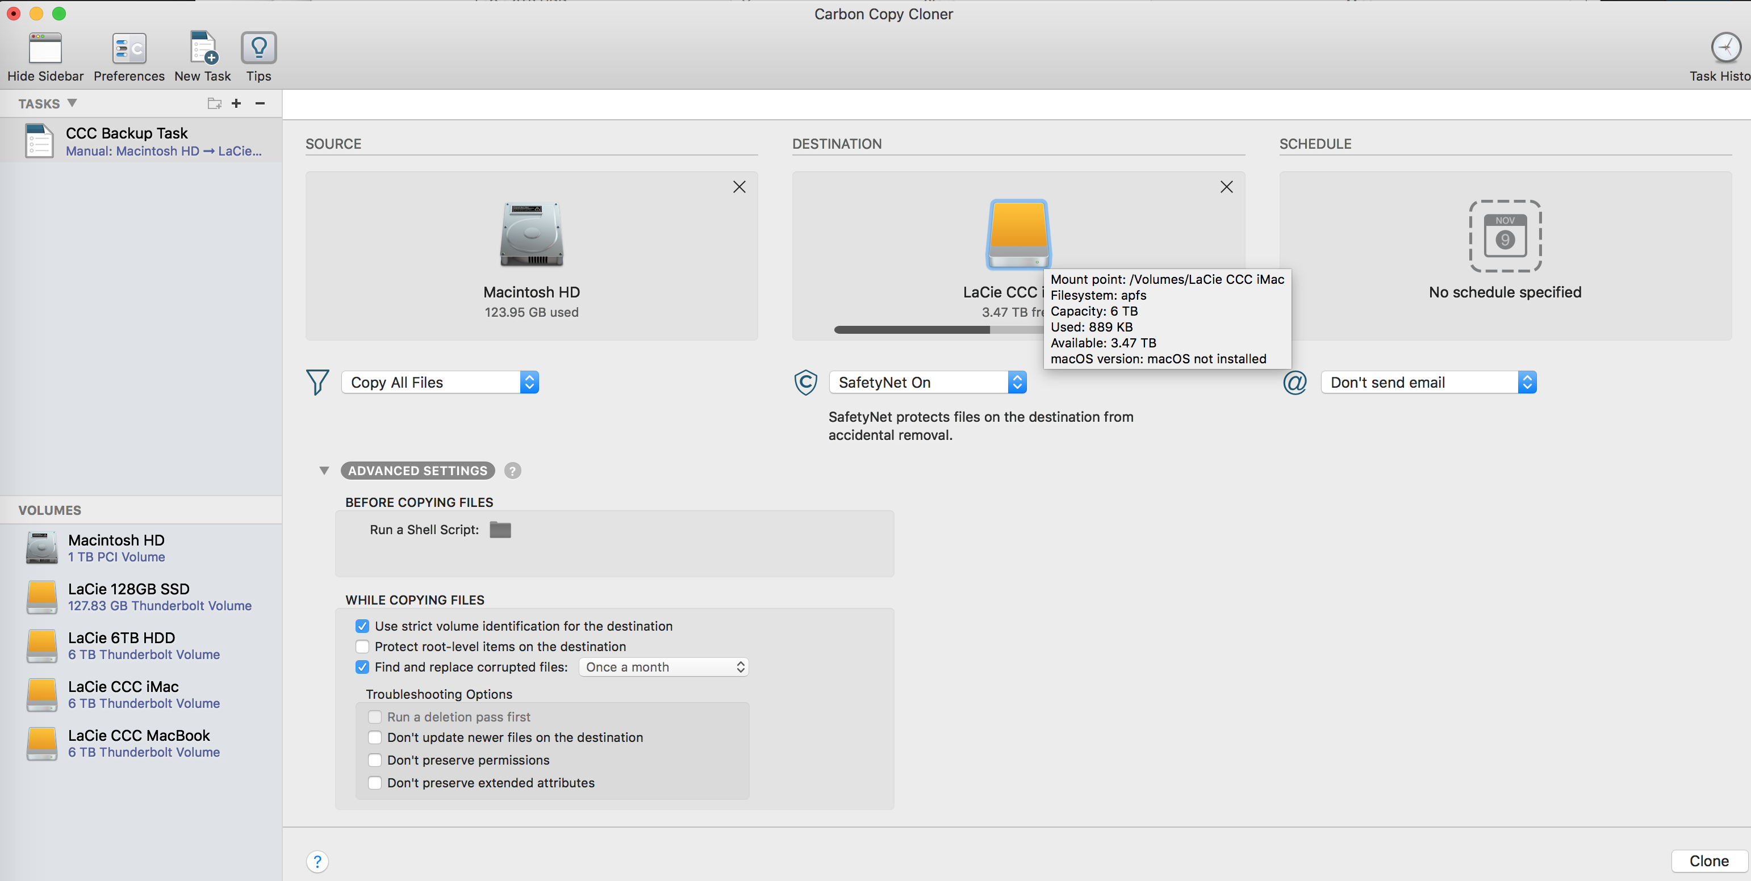Clear the source selection X button
The height and width of the screenshot is (881, 1751).
tap(739, 187)
